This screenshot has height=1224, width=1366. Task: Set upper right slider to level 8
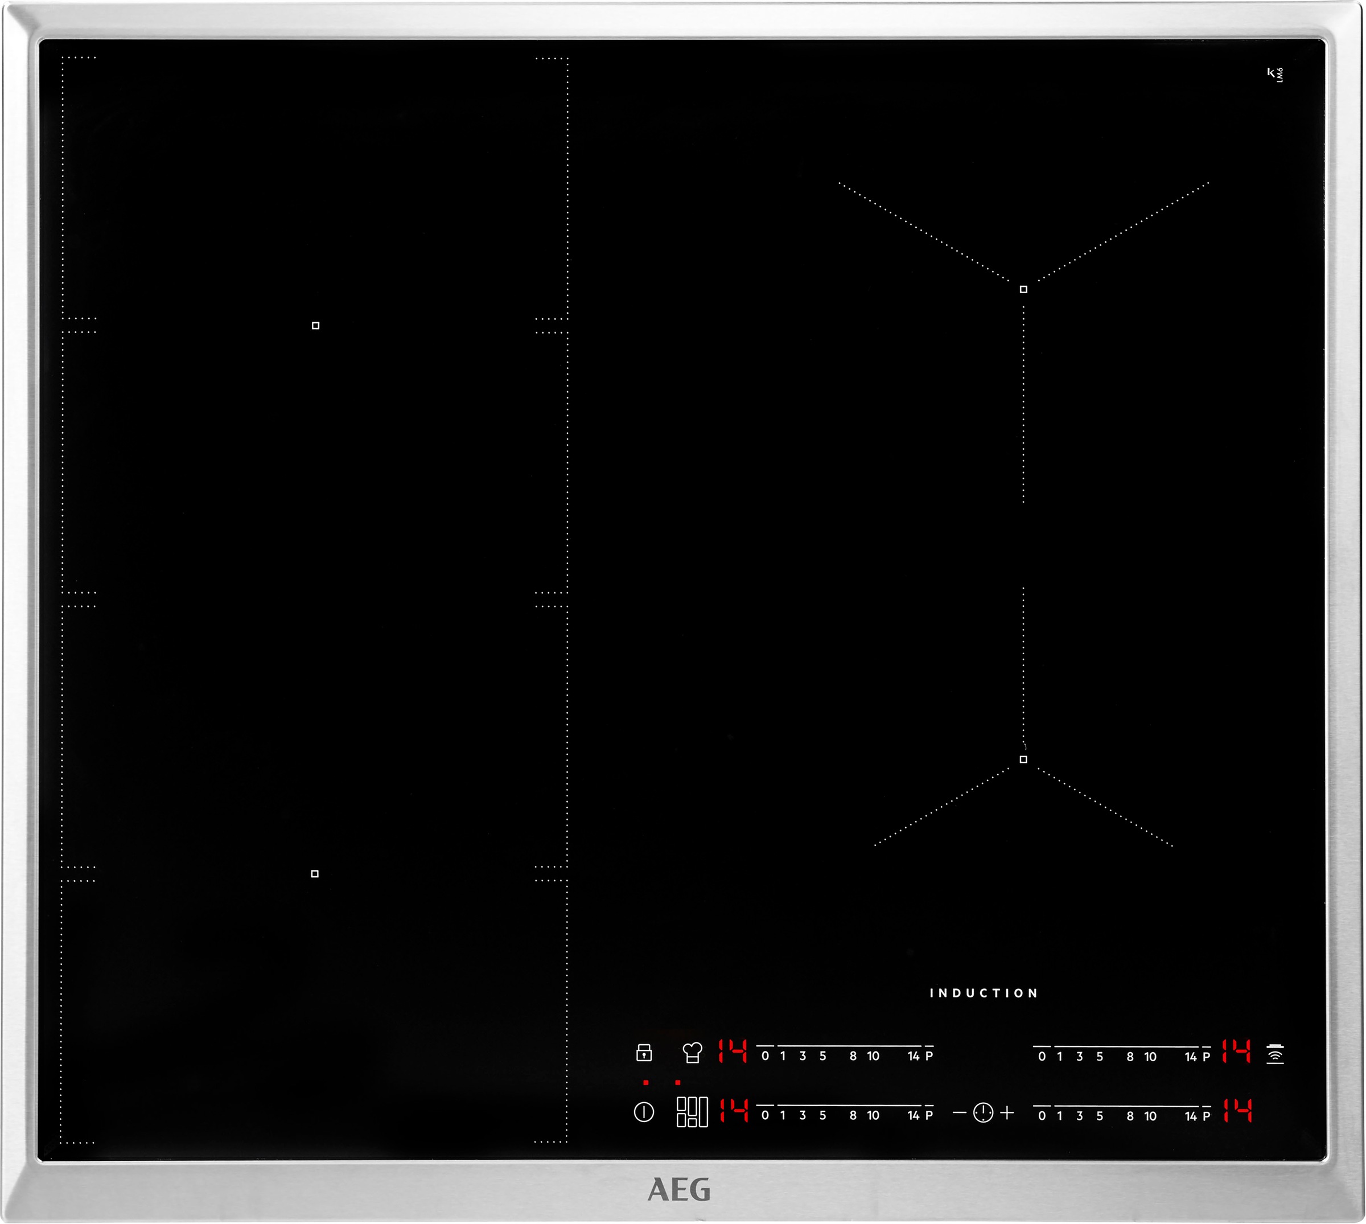tap(1130, 1057)
